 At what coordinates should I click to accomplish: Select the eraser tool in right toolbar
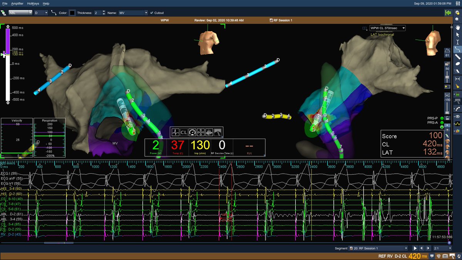pyautogui.click(x=457, y=71)
